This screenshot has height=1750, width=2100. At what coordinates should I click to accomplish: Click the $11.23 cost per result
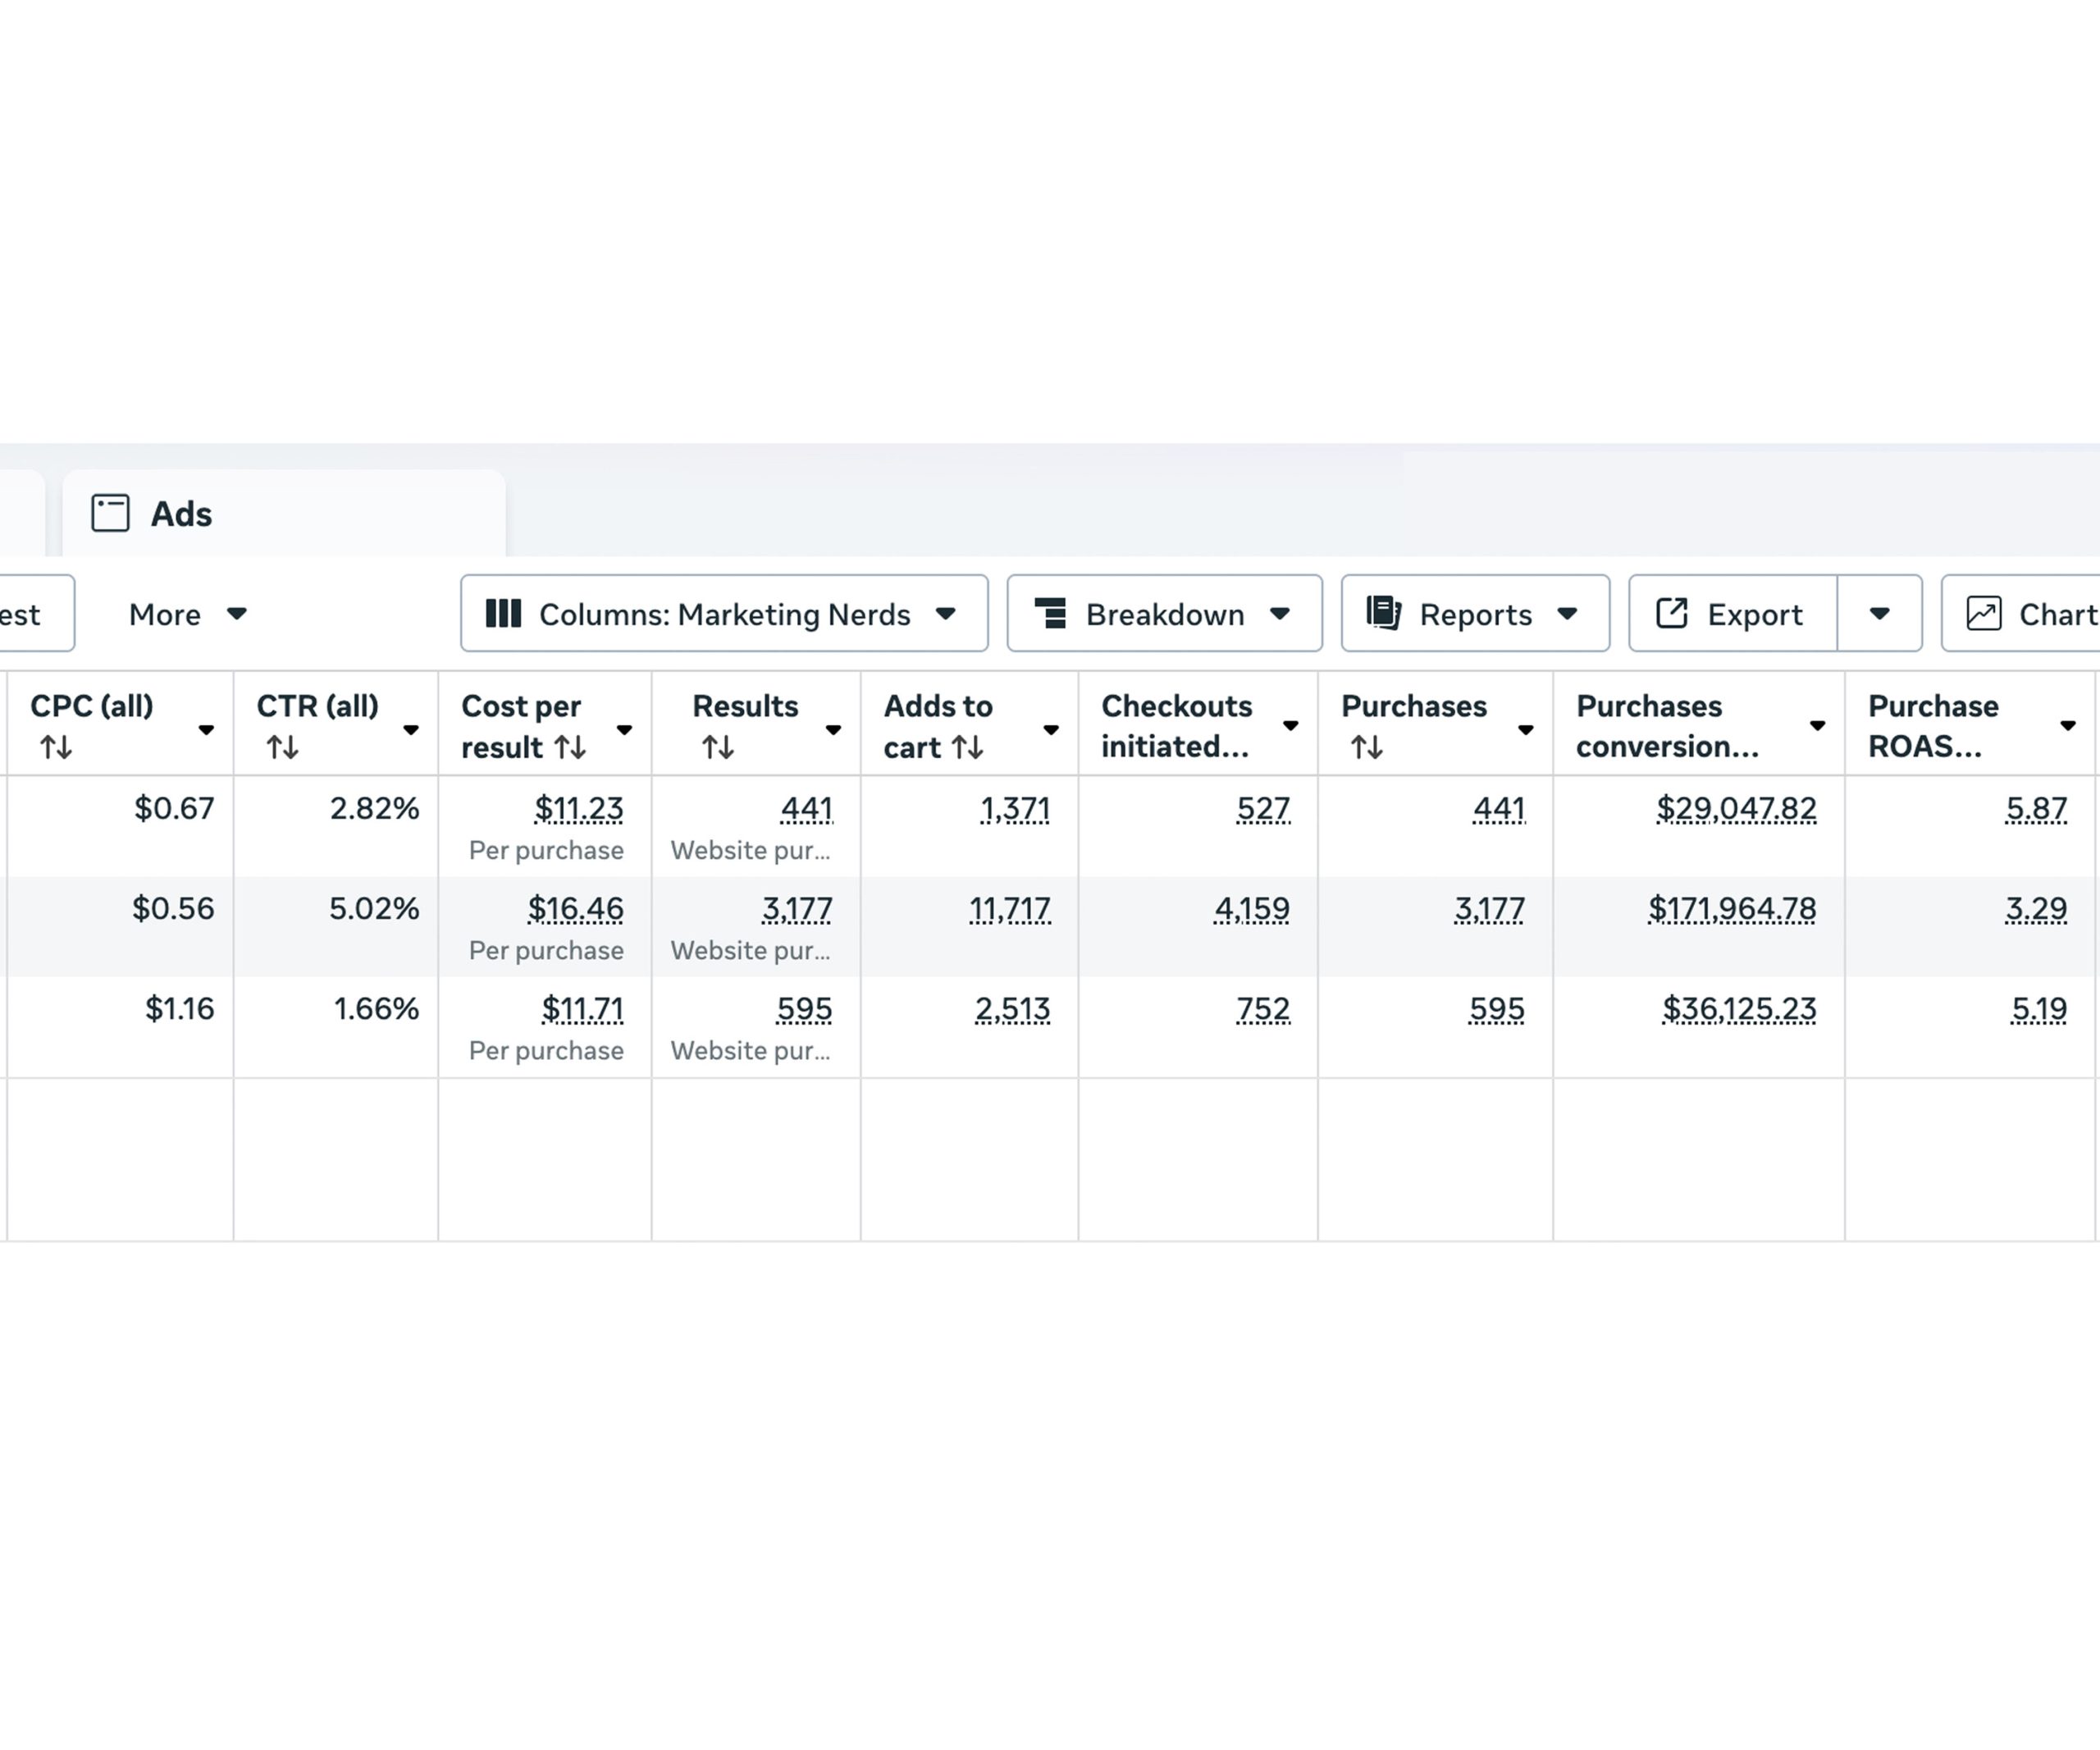tap(578, 808)
